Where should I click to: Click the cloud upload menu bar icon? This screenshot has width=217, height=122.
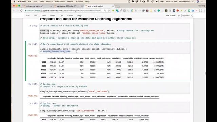pyautogui.click(x=144, y=1)
